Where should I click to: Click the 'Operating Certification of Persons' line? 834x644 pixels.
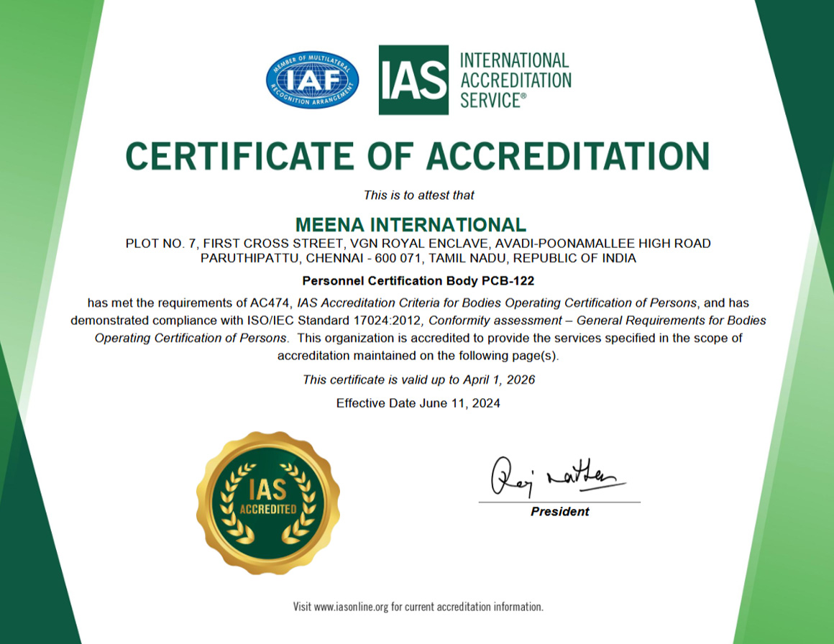click(418, 339)
